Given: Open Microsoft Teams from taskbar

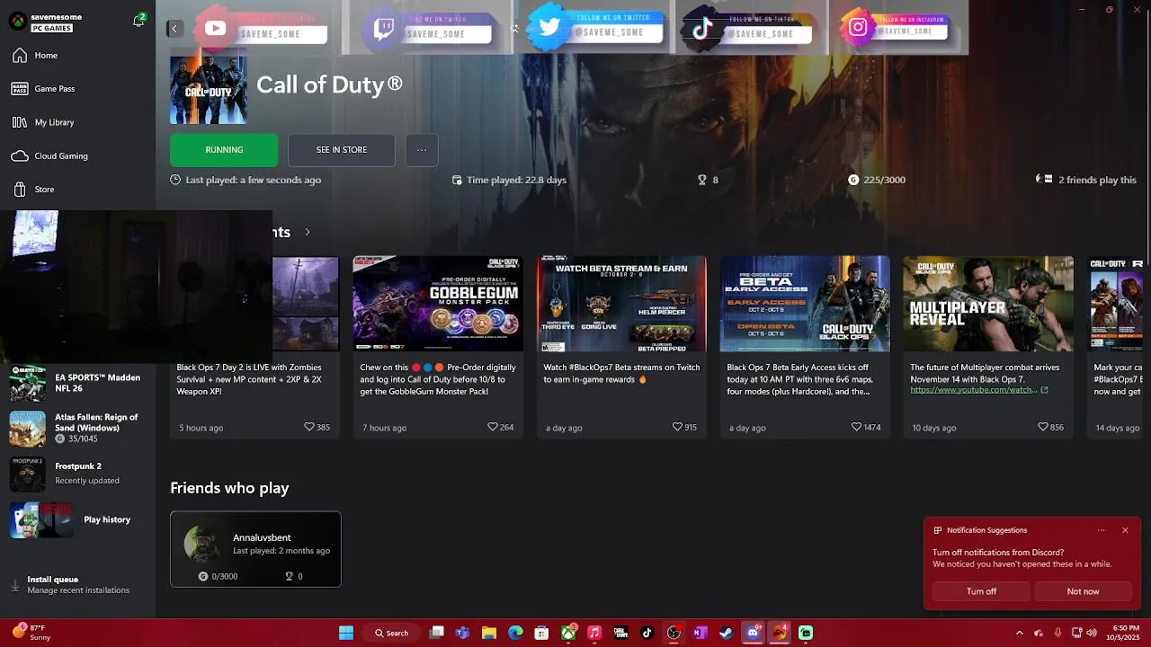Looking at the screenshot, I should click(x=462, y=633).
